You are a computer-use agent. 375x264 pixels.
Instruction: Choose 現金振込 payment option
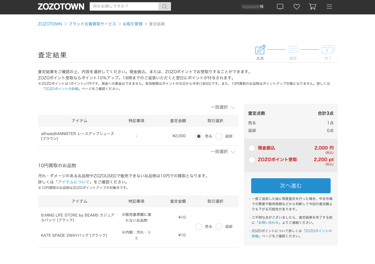(252, 148)
